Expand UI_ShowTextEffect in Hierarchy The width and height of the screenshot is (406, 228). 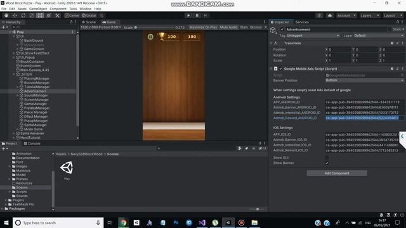[14, 53]
